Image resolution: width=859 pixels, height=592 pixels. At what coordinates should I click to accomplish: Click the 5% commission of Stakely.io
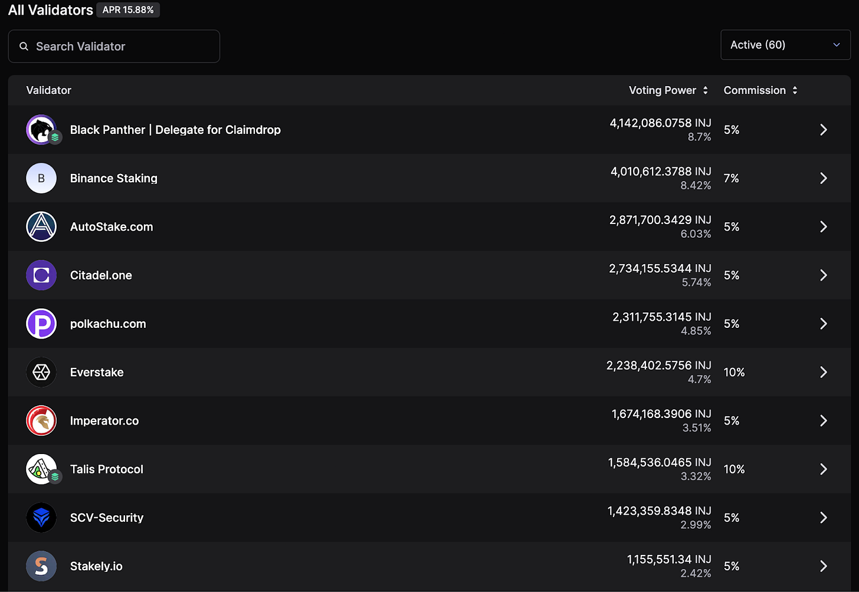coord(732,566)
